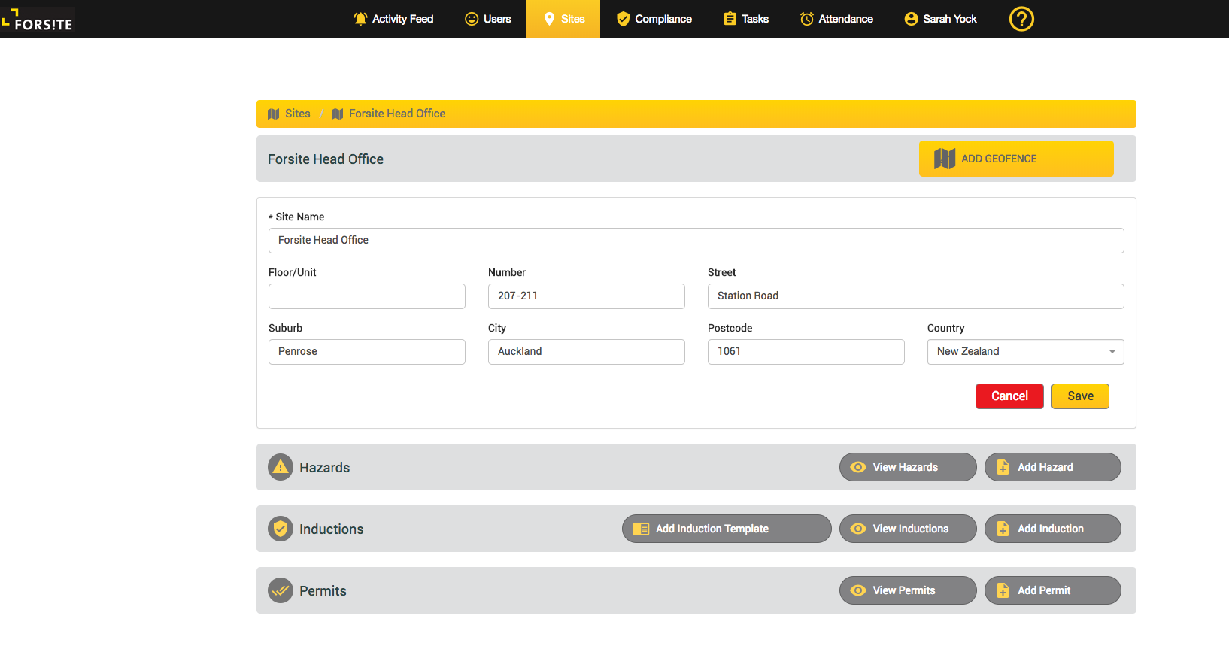Viewport: 1229px width, 646px height.
Task: Expand Country list with arrow
Action: [x=1112, y=352]
